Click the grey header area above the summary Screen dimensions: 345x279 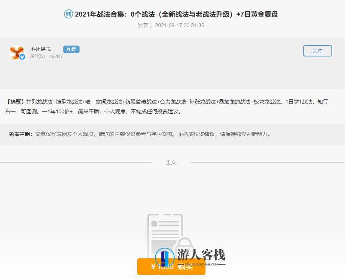pyautogui.click(x=172, y=75)
